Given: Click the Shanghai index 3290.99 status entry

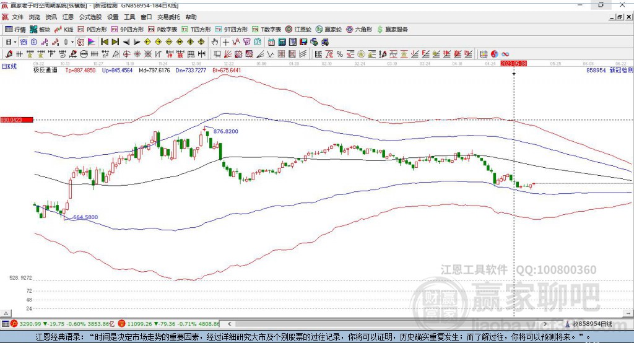Looking at the screenshot, I should click(63, 324).
